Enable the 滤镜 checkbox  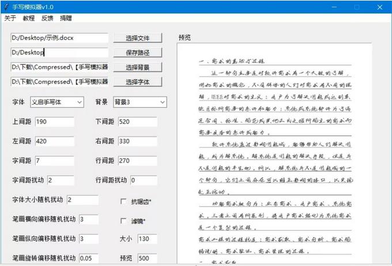123,221
